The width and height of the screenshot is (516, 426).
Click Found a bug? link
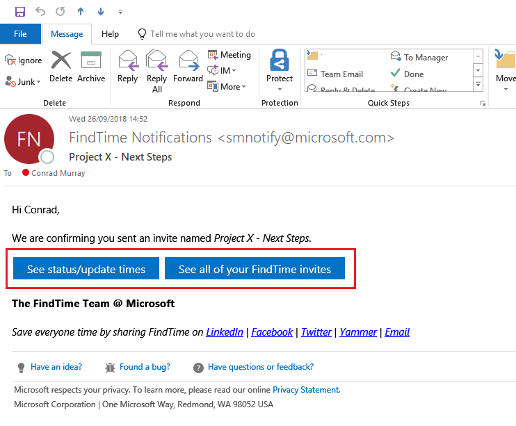pyautogui.click(x=145, y=367)
